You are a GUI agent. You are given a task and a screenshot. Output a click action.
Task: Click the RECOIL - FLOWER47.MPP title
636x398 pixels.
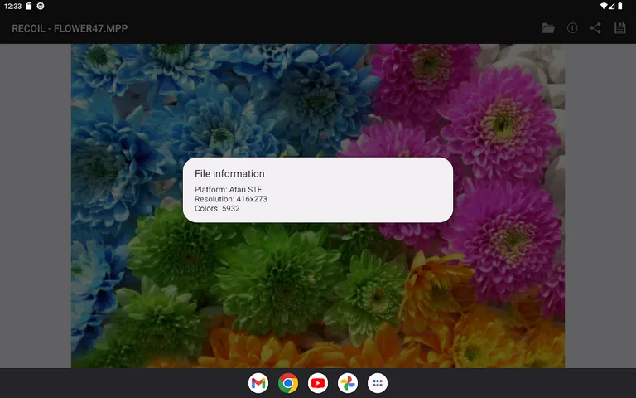(70, 28)
